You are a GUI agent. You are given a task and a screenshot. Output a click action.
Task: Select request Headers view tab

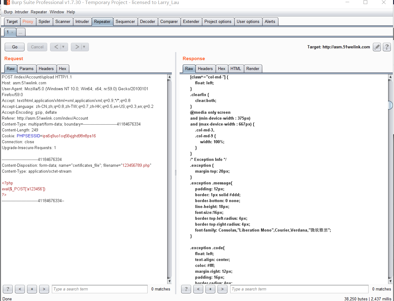tap(46, 69)
